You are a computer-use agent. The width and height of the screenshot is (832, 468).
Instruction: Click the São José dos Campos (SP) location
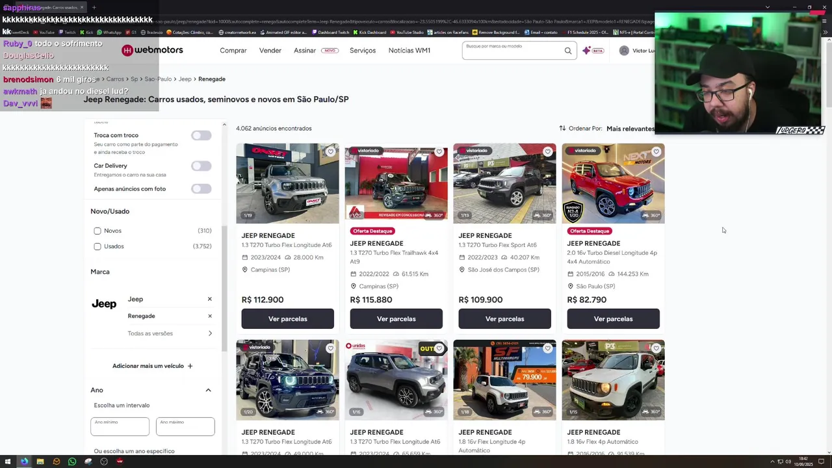pos(503,270)
